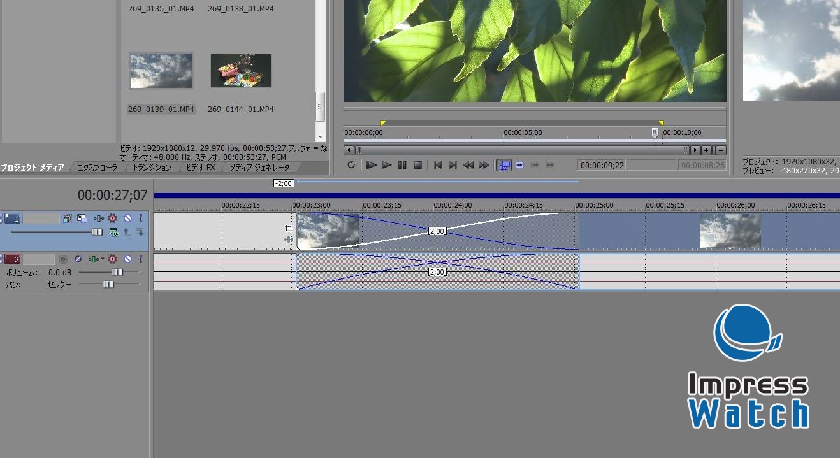Open Track FX on video track 1

[x=113, y=218]
